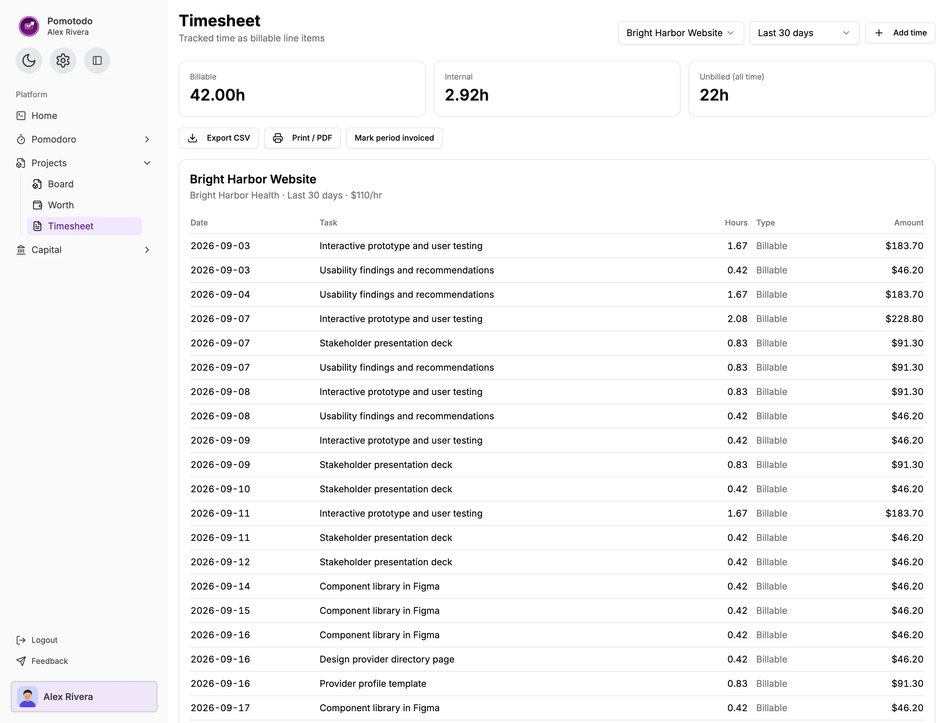Screen dimensions: 946x723
Task: Open the Board page
Action: coord(84,184)
